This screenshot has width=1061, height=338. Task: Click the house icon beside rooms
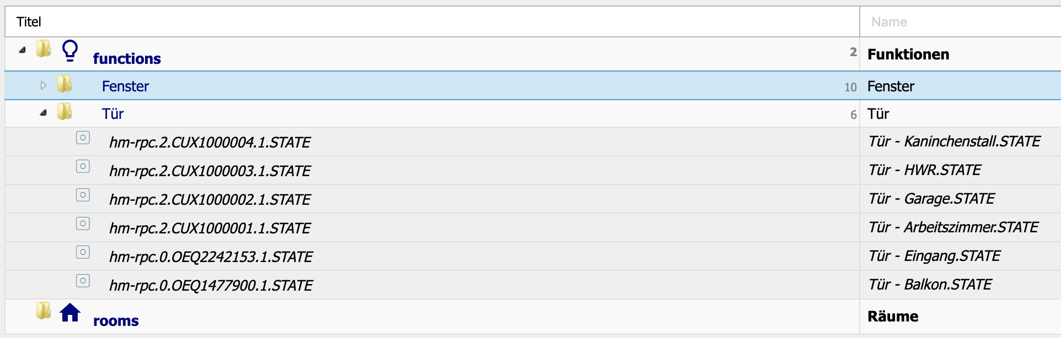70,312
